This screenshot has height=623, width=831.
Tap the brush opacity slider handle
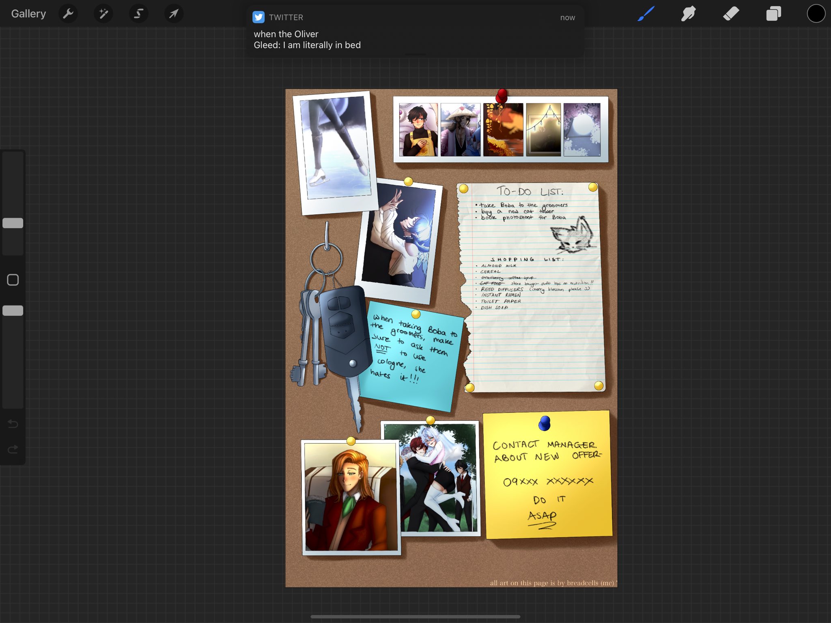13,310
